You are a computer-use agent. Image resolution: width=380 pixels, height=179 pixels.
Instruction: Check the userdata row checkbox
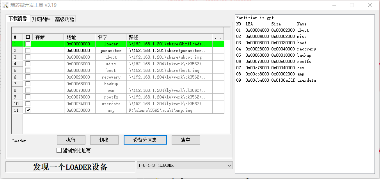coord(28,104)
